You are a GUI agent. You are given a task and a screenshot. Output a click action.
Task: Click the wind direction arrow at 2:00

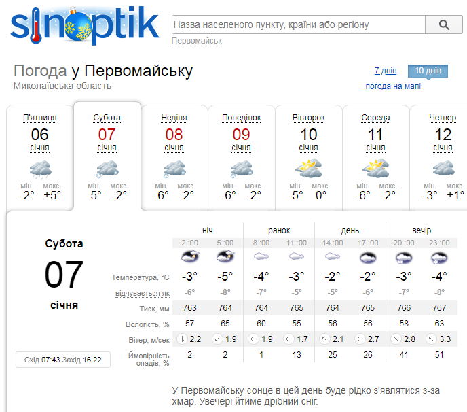pyautogui.click(x=182, y=339)
